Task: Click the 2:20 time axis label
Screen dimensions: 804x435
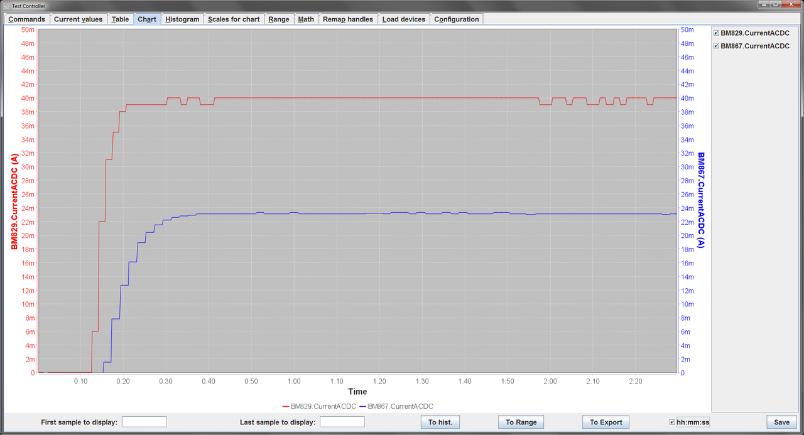Action: [x=635, y=381]
